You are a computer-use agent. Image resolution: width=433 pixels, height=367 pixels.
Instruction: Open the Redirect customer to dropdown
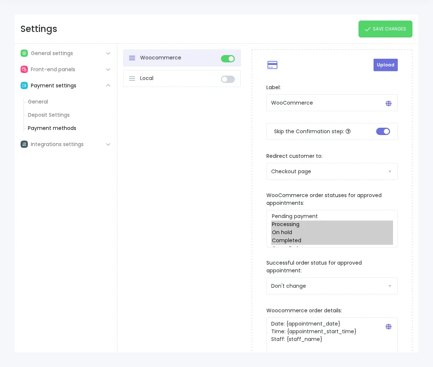click(x=332, y=171)
